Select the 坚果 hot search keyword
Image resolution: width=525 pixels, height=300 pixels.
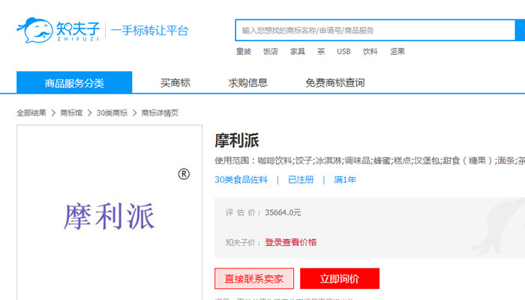pyautogui.click(x=397, y=52)
